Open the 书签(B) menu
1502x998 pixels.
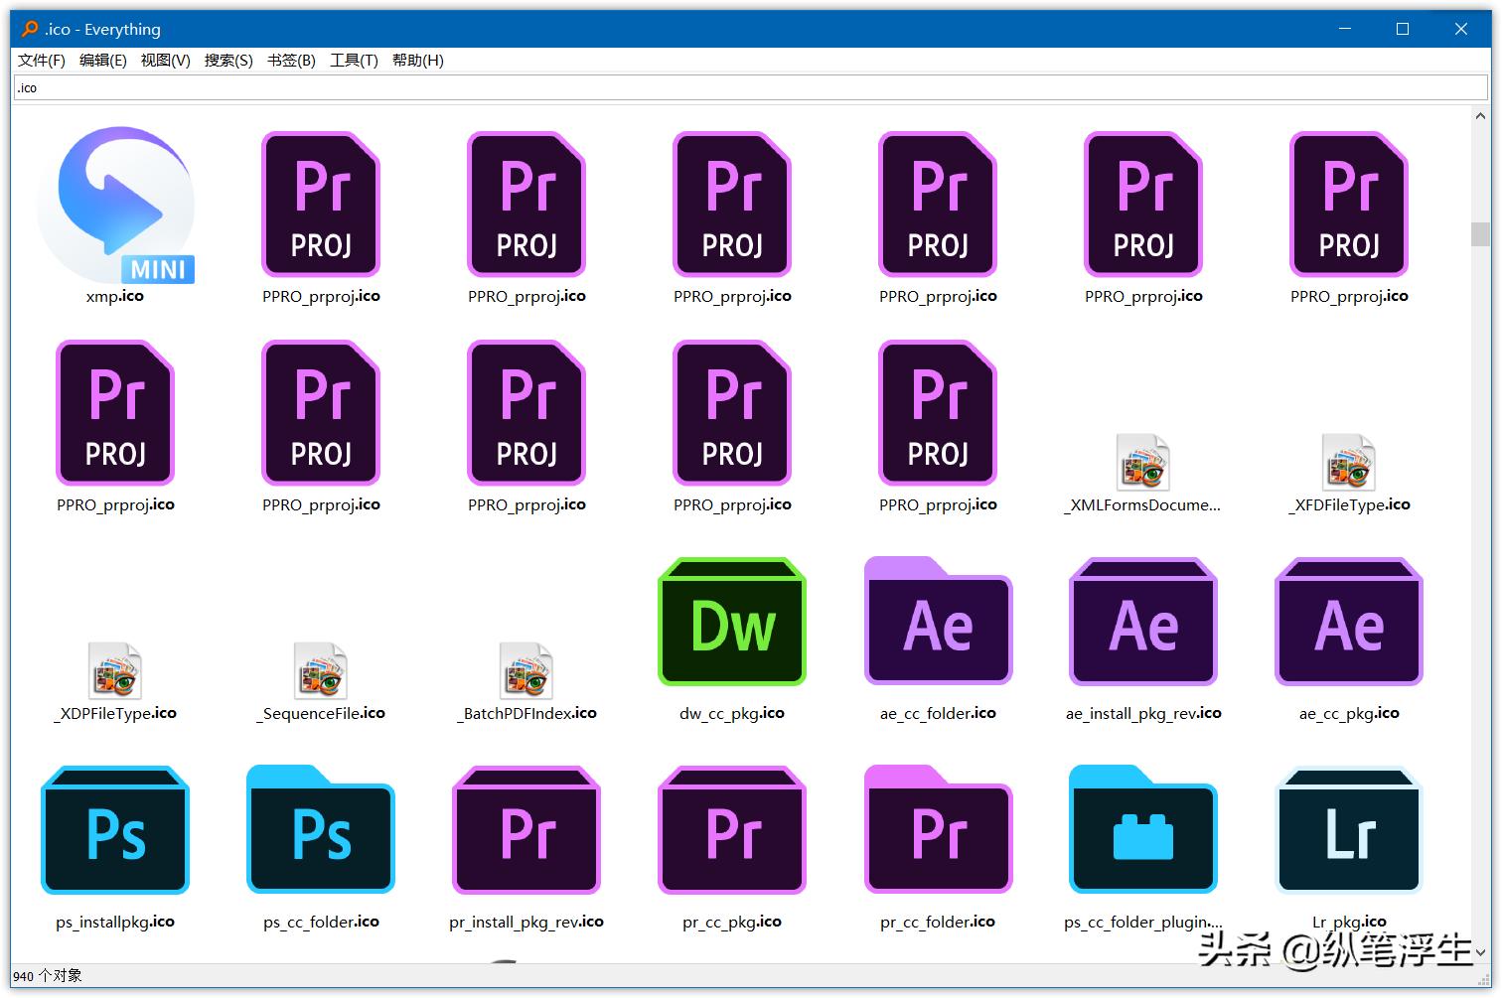tap(291, 60)
